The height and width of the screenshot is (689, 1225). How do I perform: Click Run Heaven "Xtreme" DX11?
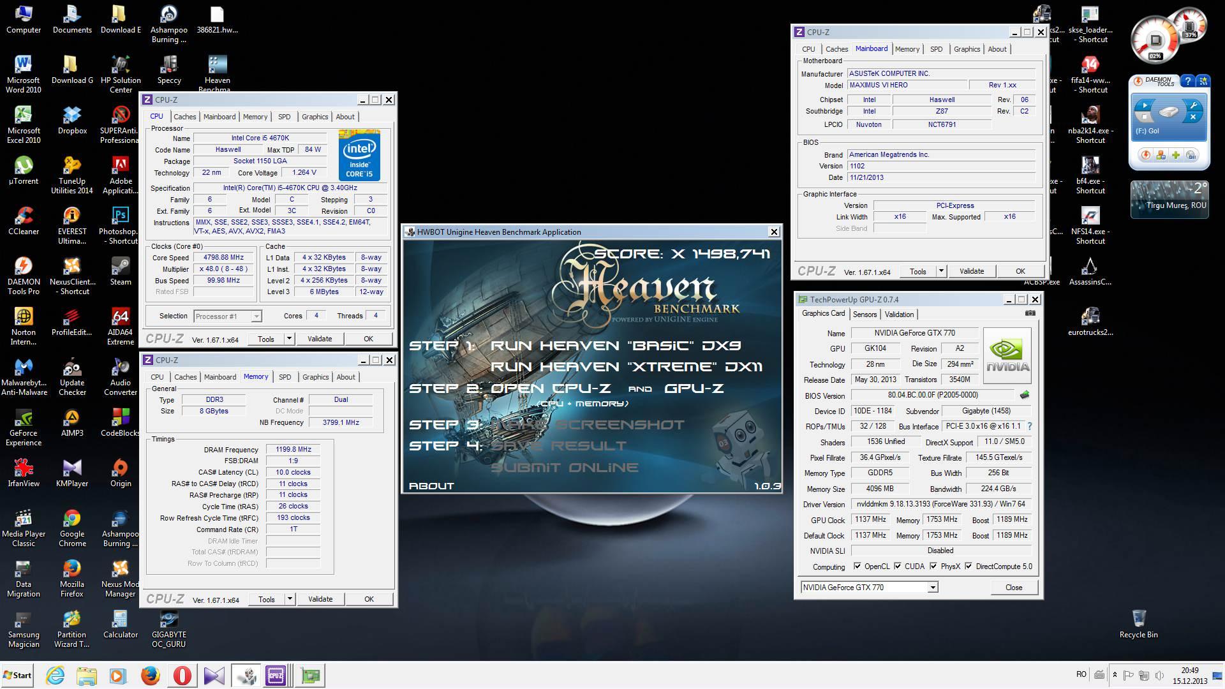tap(626, 366)
